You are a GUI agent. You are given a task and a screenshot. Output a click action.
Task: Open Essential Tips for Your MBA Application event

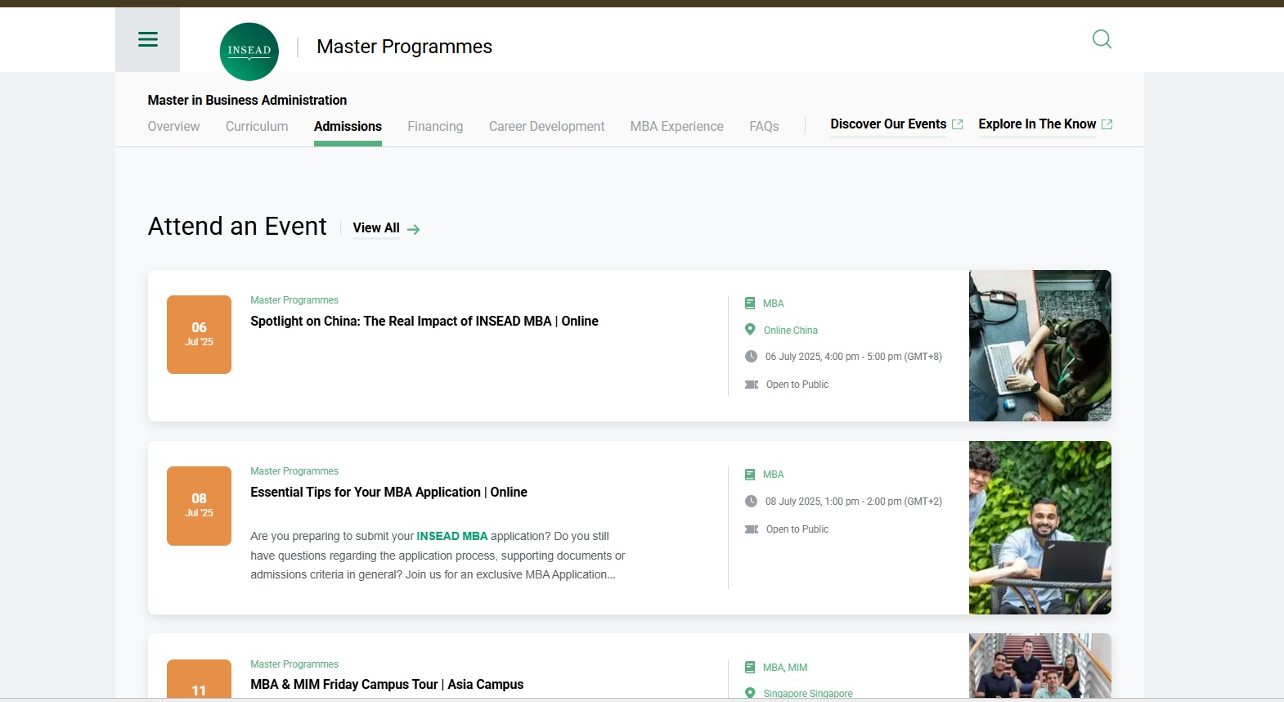[x=388, y=492]
